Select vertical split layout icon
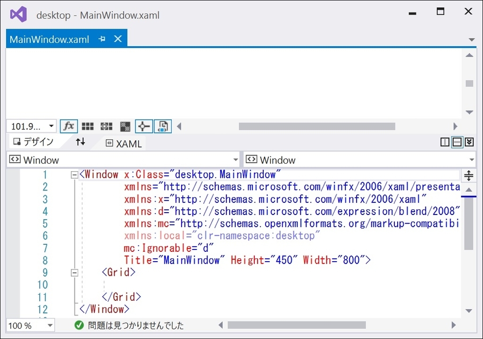This screenshot has height=339, width=483. point(445,142)
